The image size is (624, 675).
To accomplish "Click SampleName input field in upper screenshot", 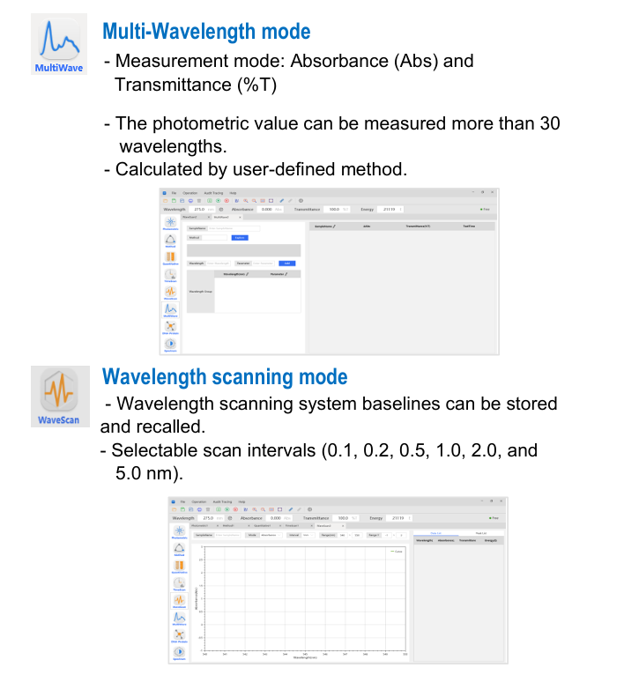I will [x=233, y=227].
